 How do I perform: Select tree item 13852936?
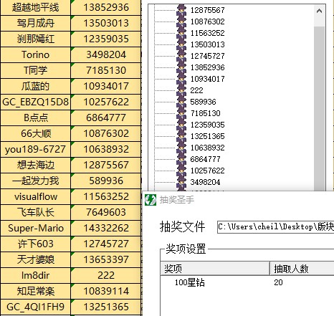point(207,67)
